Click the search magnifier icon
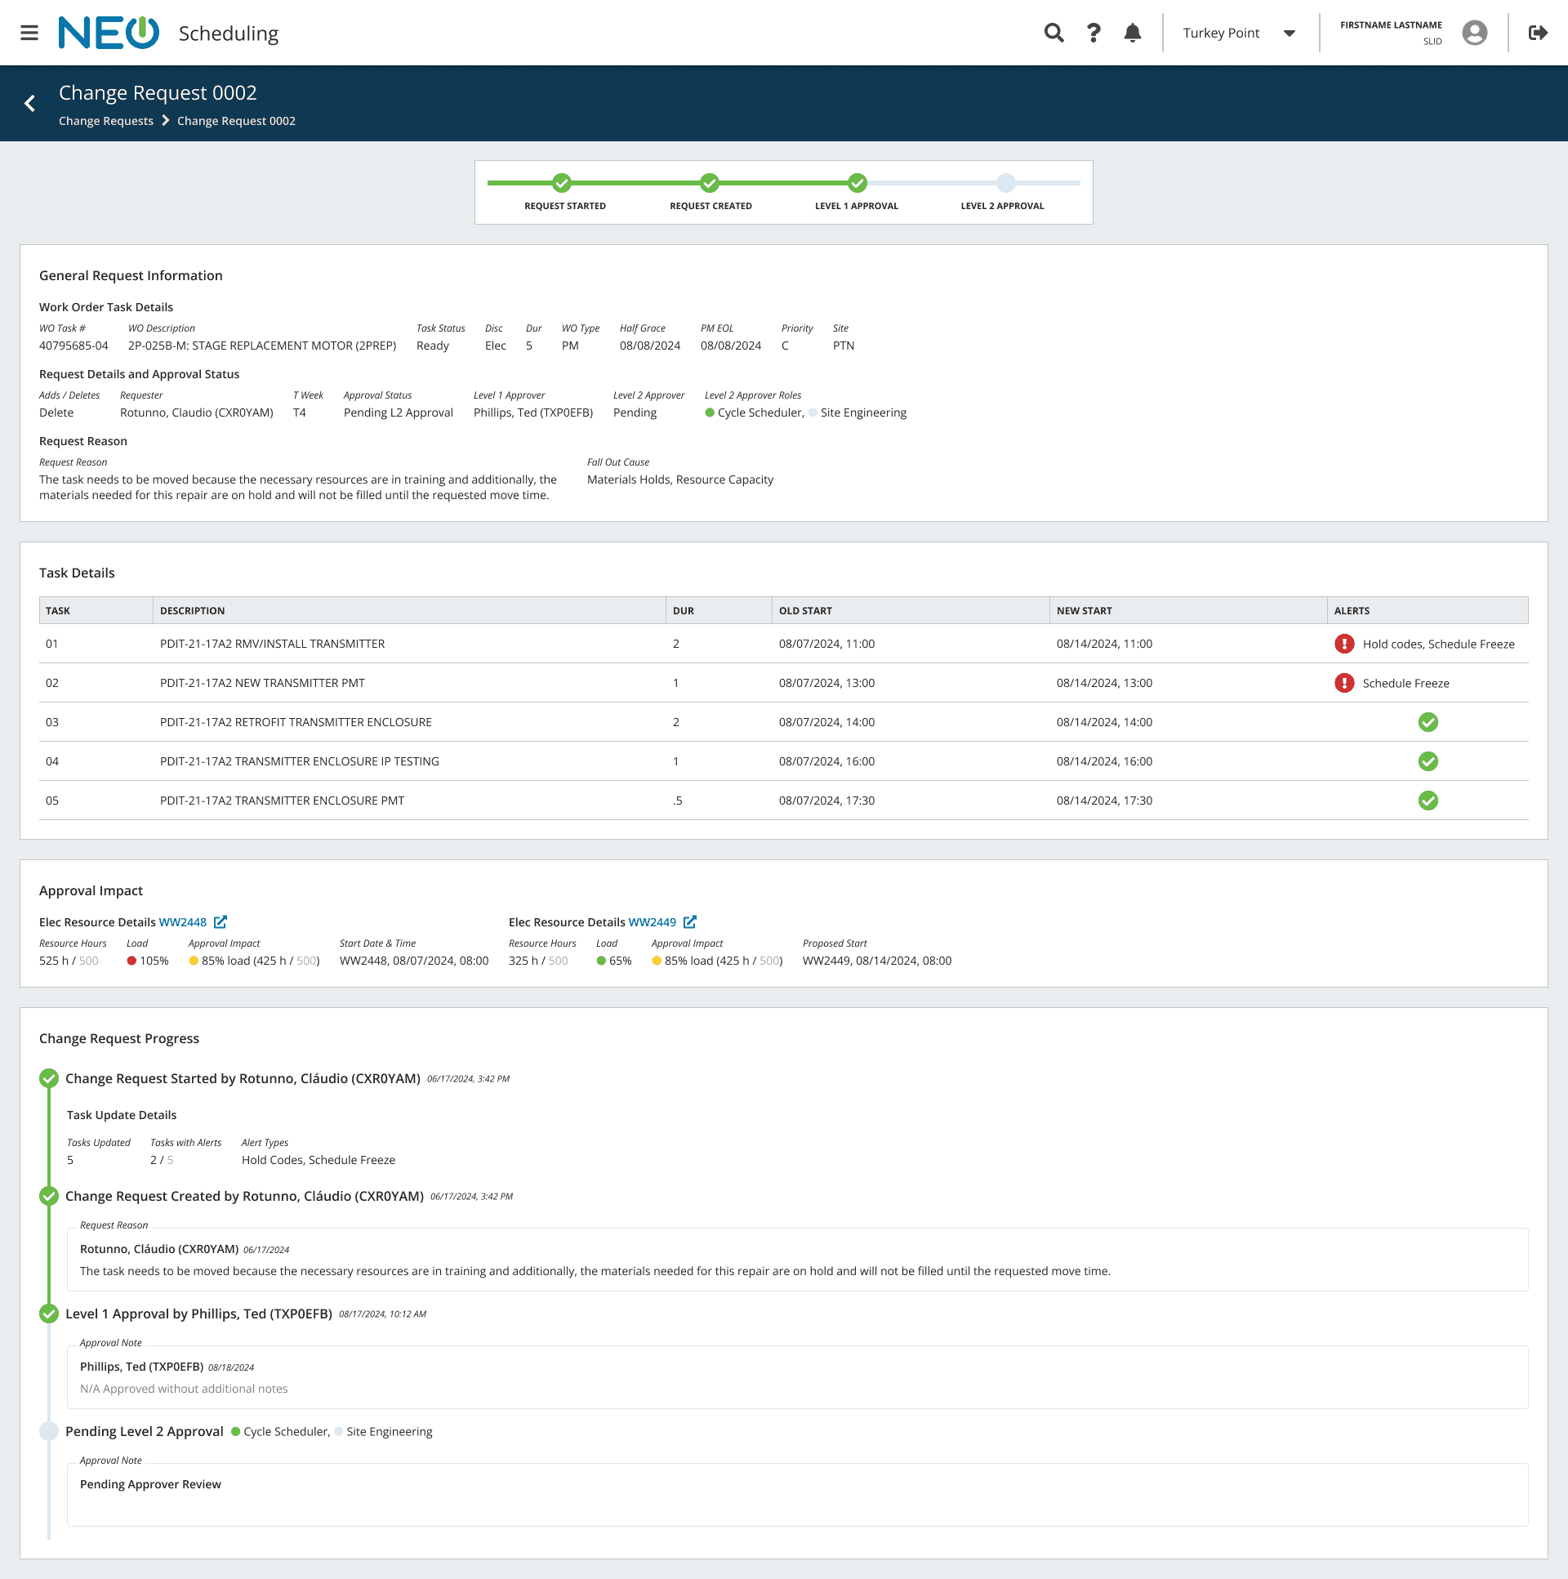This screenshot has width=1568, height=1579. [x=1054, y=33]
